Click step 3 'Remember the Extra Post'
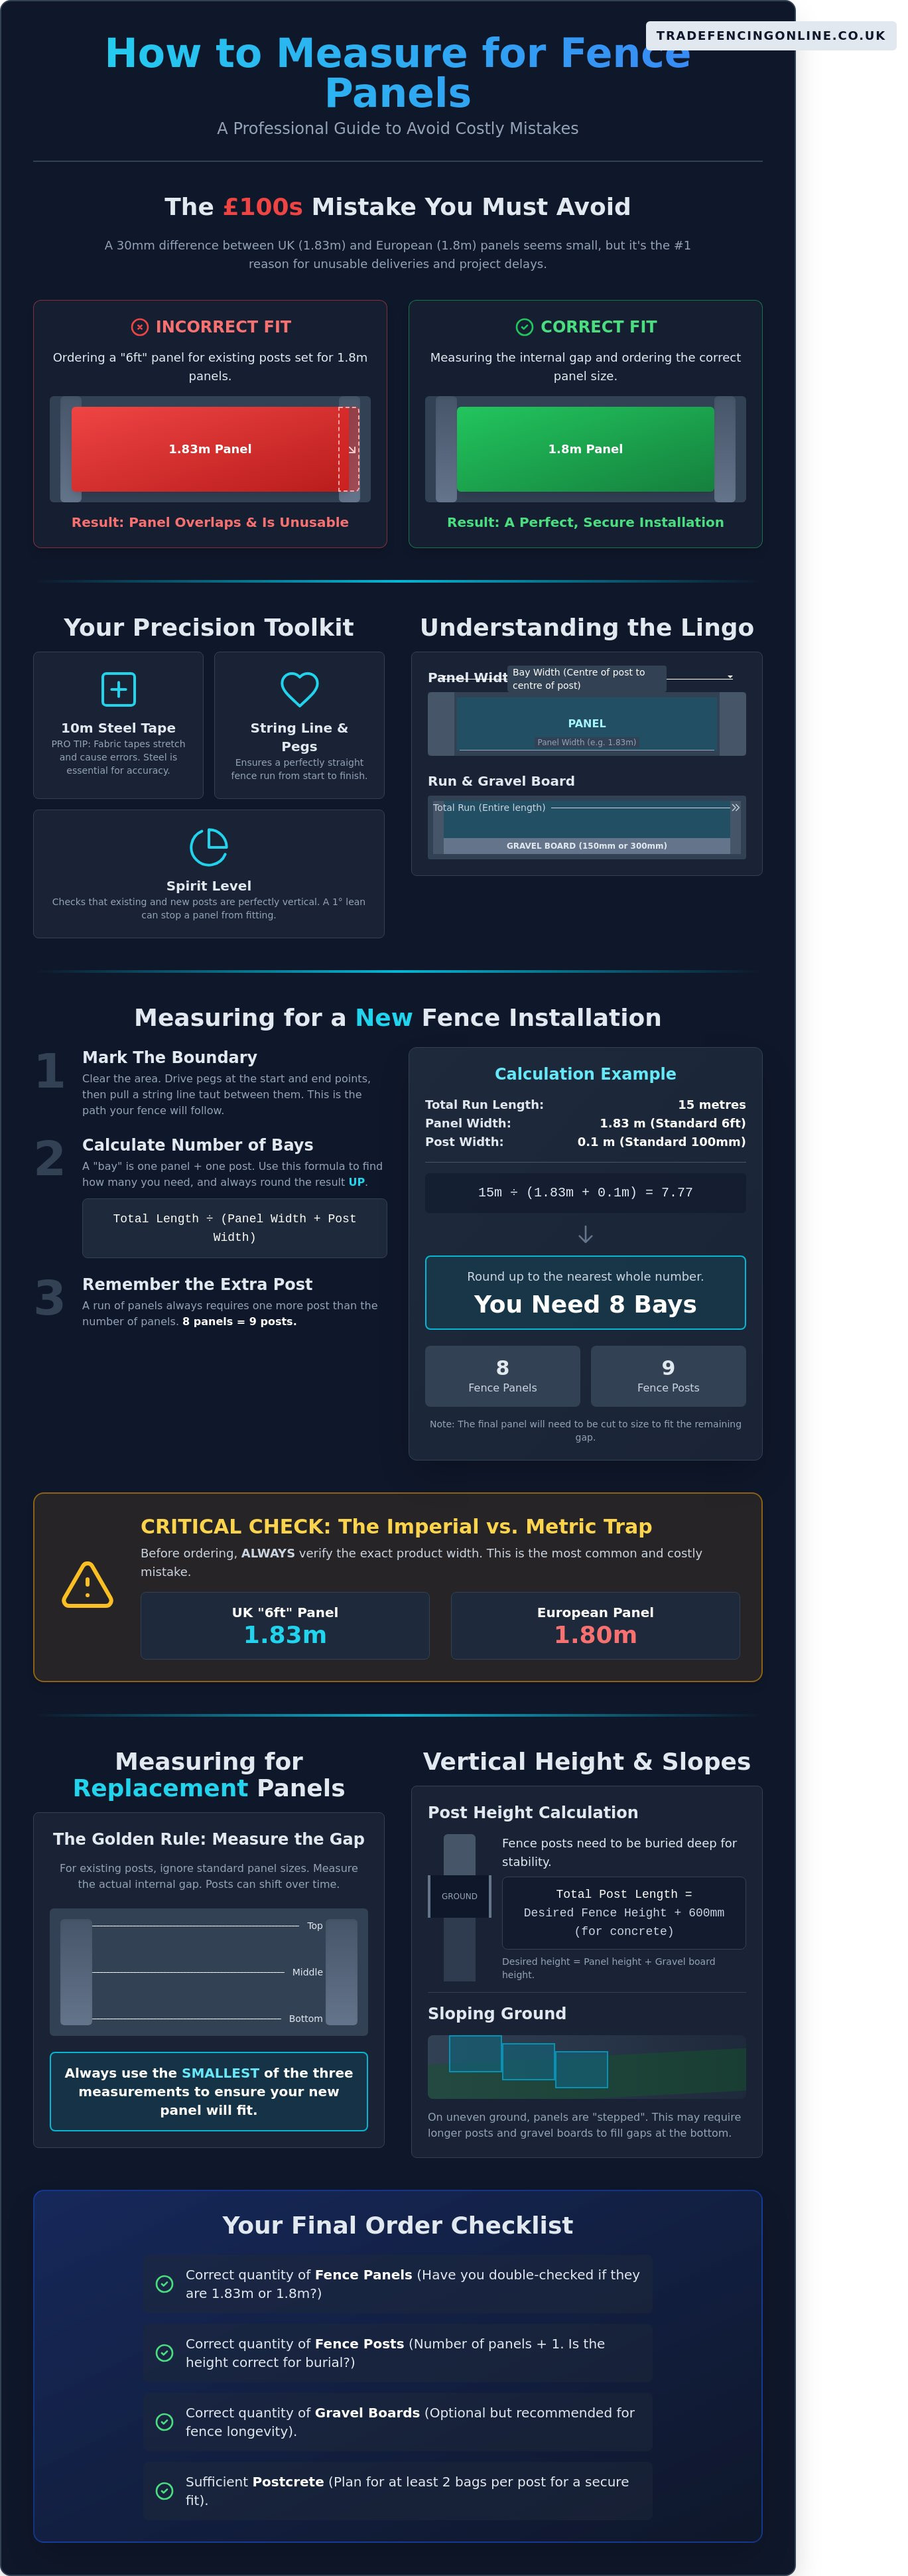 pyautogui.click(x=197, y=1284)
